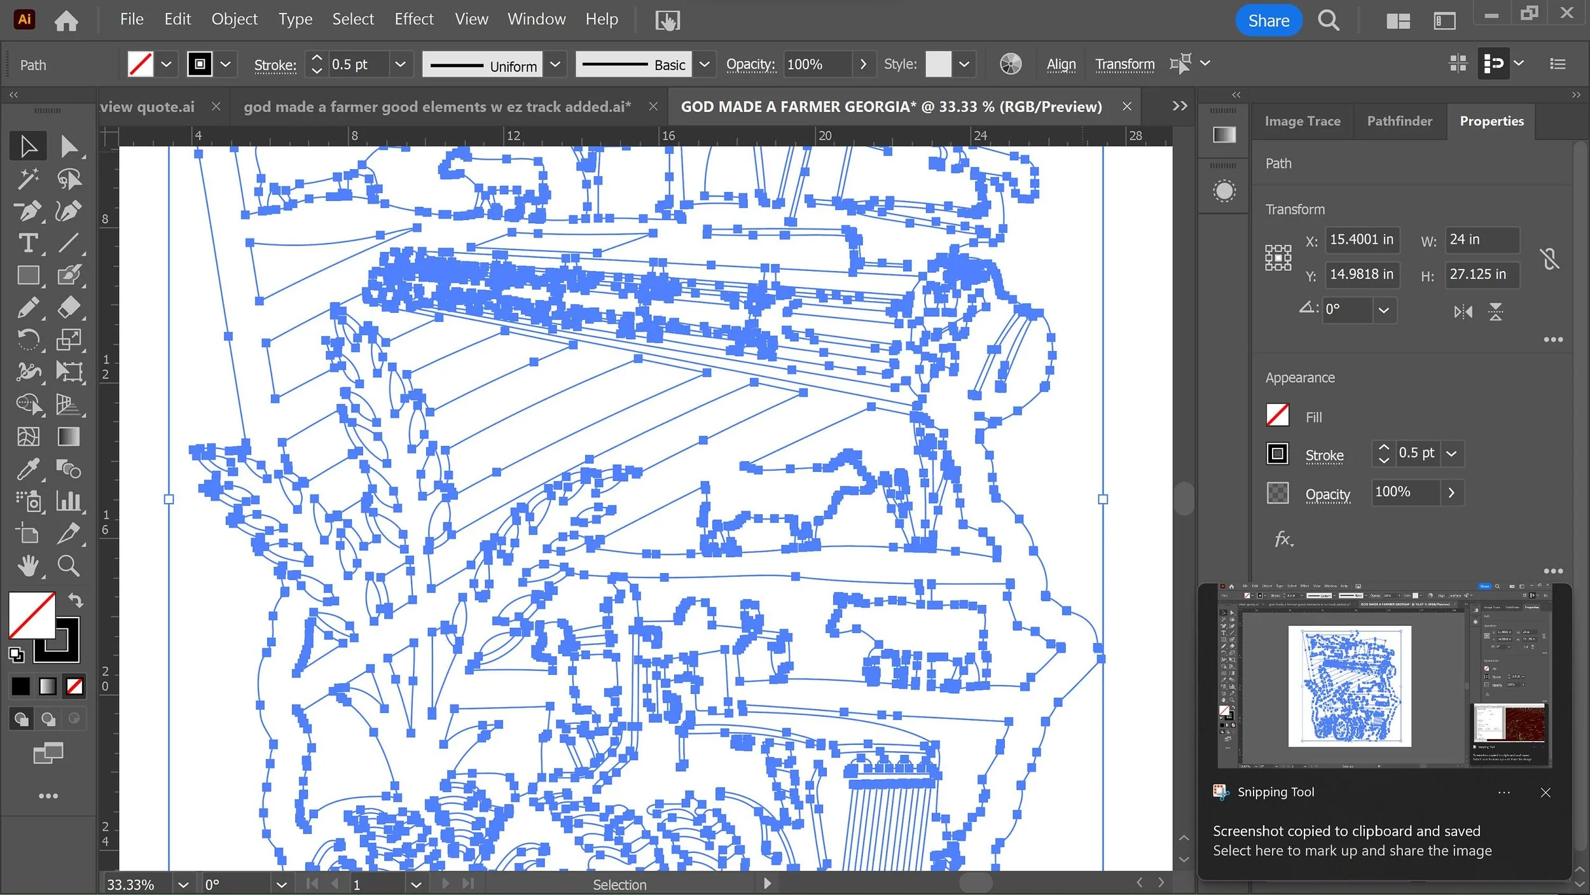
Task: Open the Effect menu
Action: pos(413,19)
